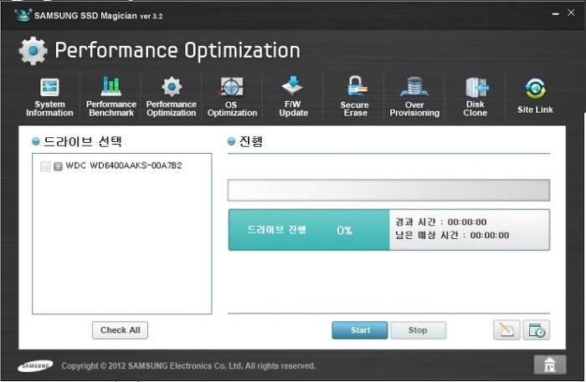Viewport: 586px width, 382px height.
Task: Click the overall progress bar
Action: tap(388, 191)
